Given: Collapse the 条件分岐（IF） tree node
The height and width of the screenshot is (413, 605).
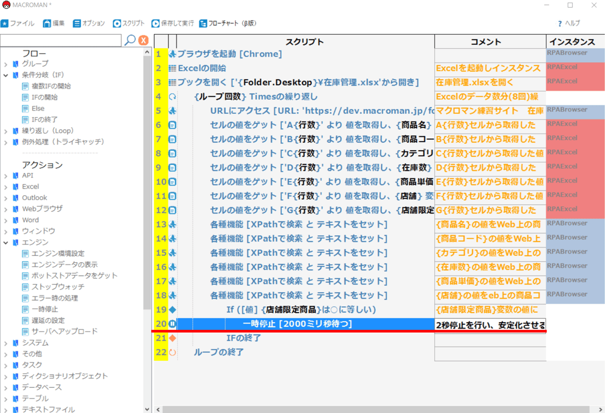Looking at the screenshot, I should (x=6, y=75).
